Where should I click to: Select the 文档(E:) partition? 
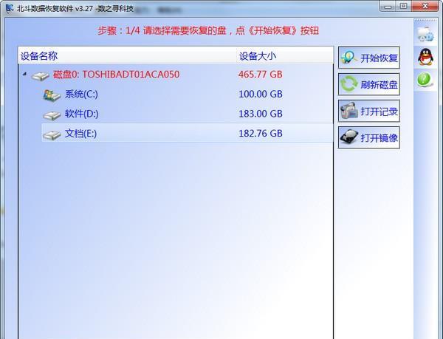(x=187, y=133)
